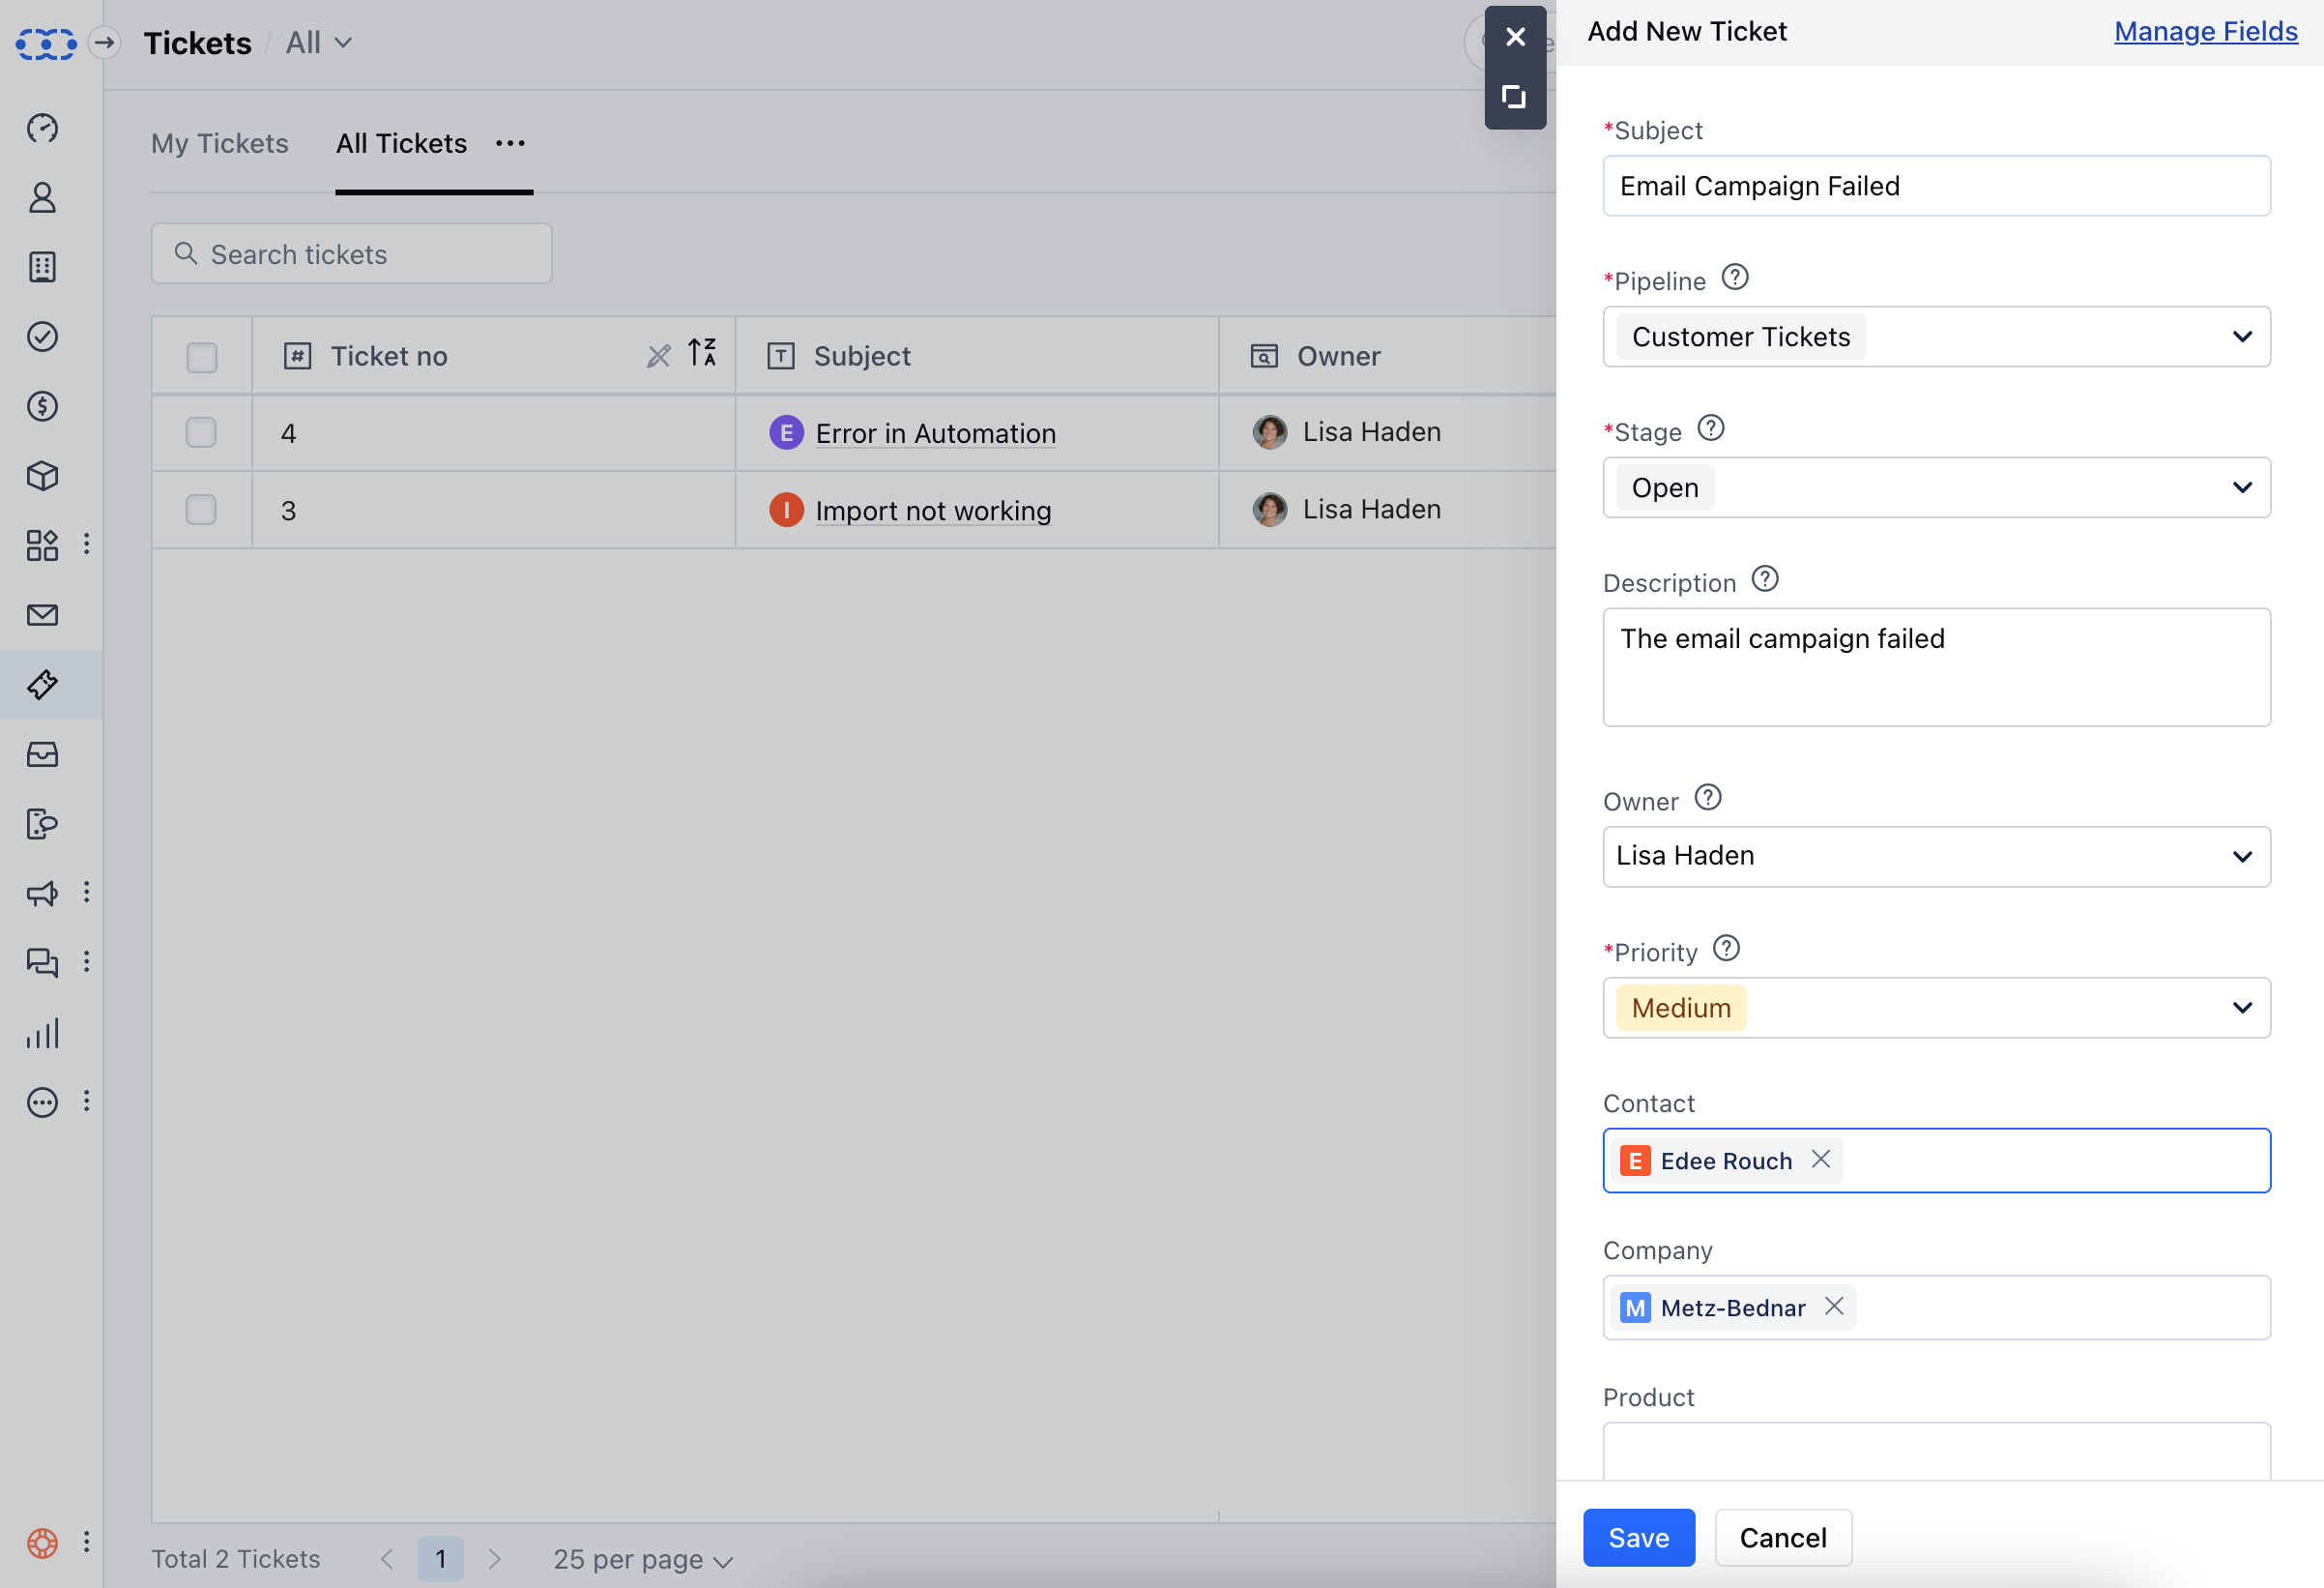Open the documents chat icon in sidebar
The width and height of the screenshot is (2324, 1588).
coord(42,824)
